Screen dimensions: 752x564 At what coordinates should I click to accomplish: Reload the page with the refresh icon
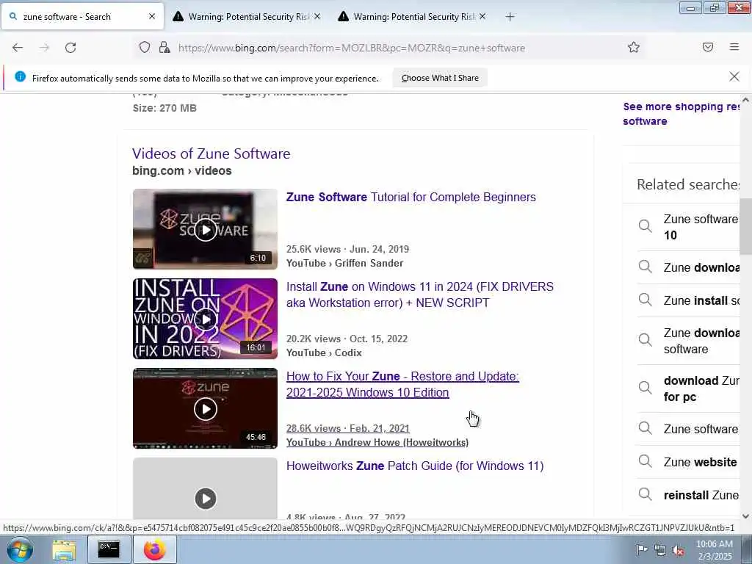70,48
